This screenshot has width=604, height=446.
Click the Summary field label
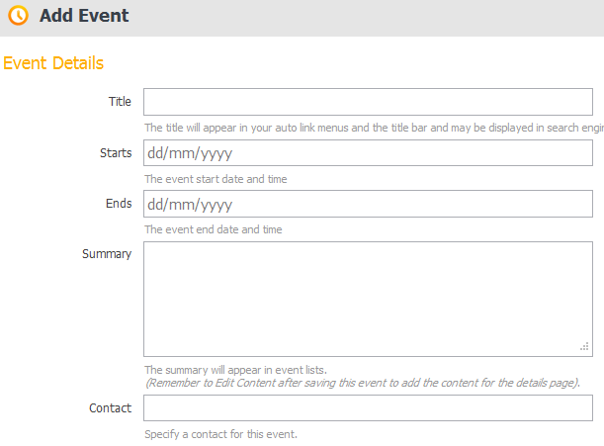point(106,254)
